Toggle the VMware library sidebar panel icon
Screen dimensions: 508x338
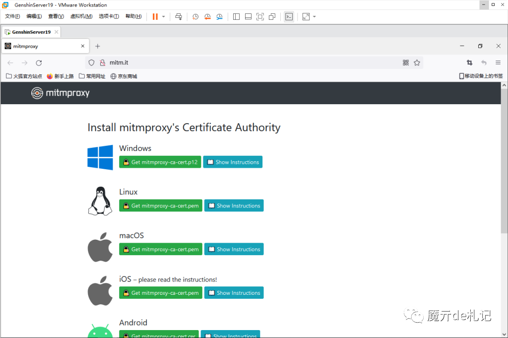coord(236,16)
